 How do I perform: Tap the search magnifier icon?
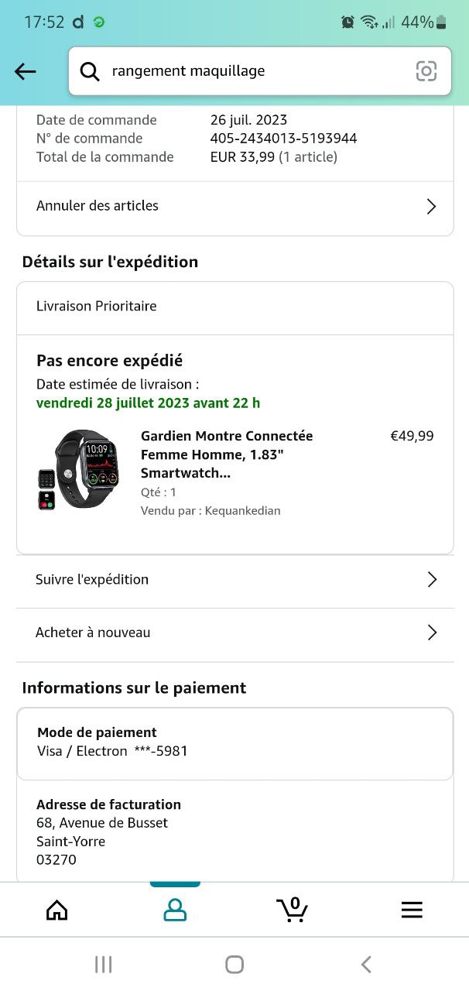(x=90, y=71)
